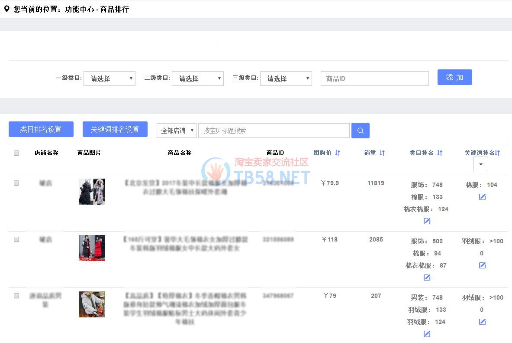This screenshot has height=343, width=512.
Task: Click the 添加 button
Action: 454,77
